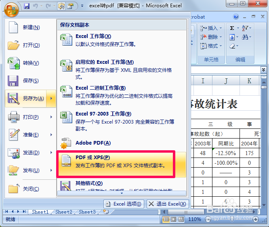Click cell containing 175
The image size is (269, 227).
coord(249,153)
